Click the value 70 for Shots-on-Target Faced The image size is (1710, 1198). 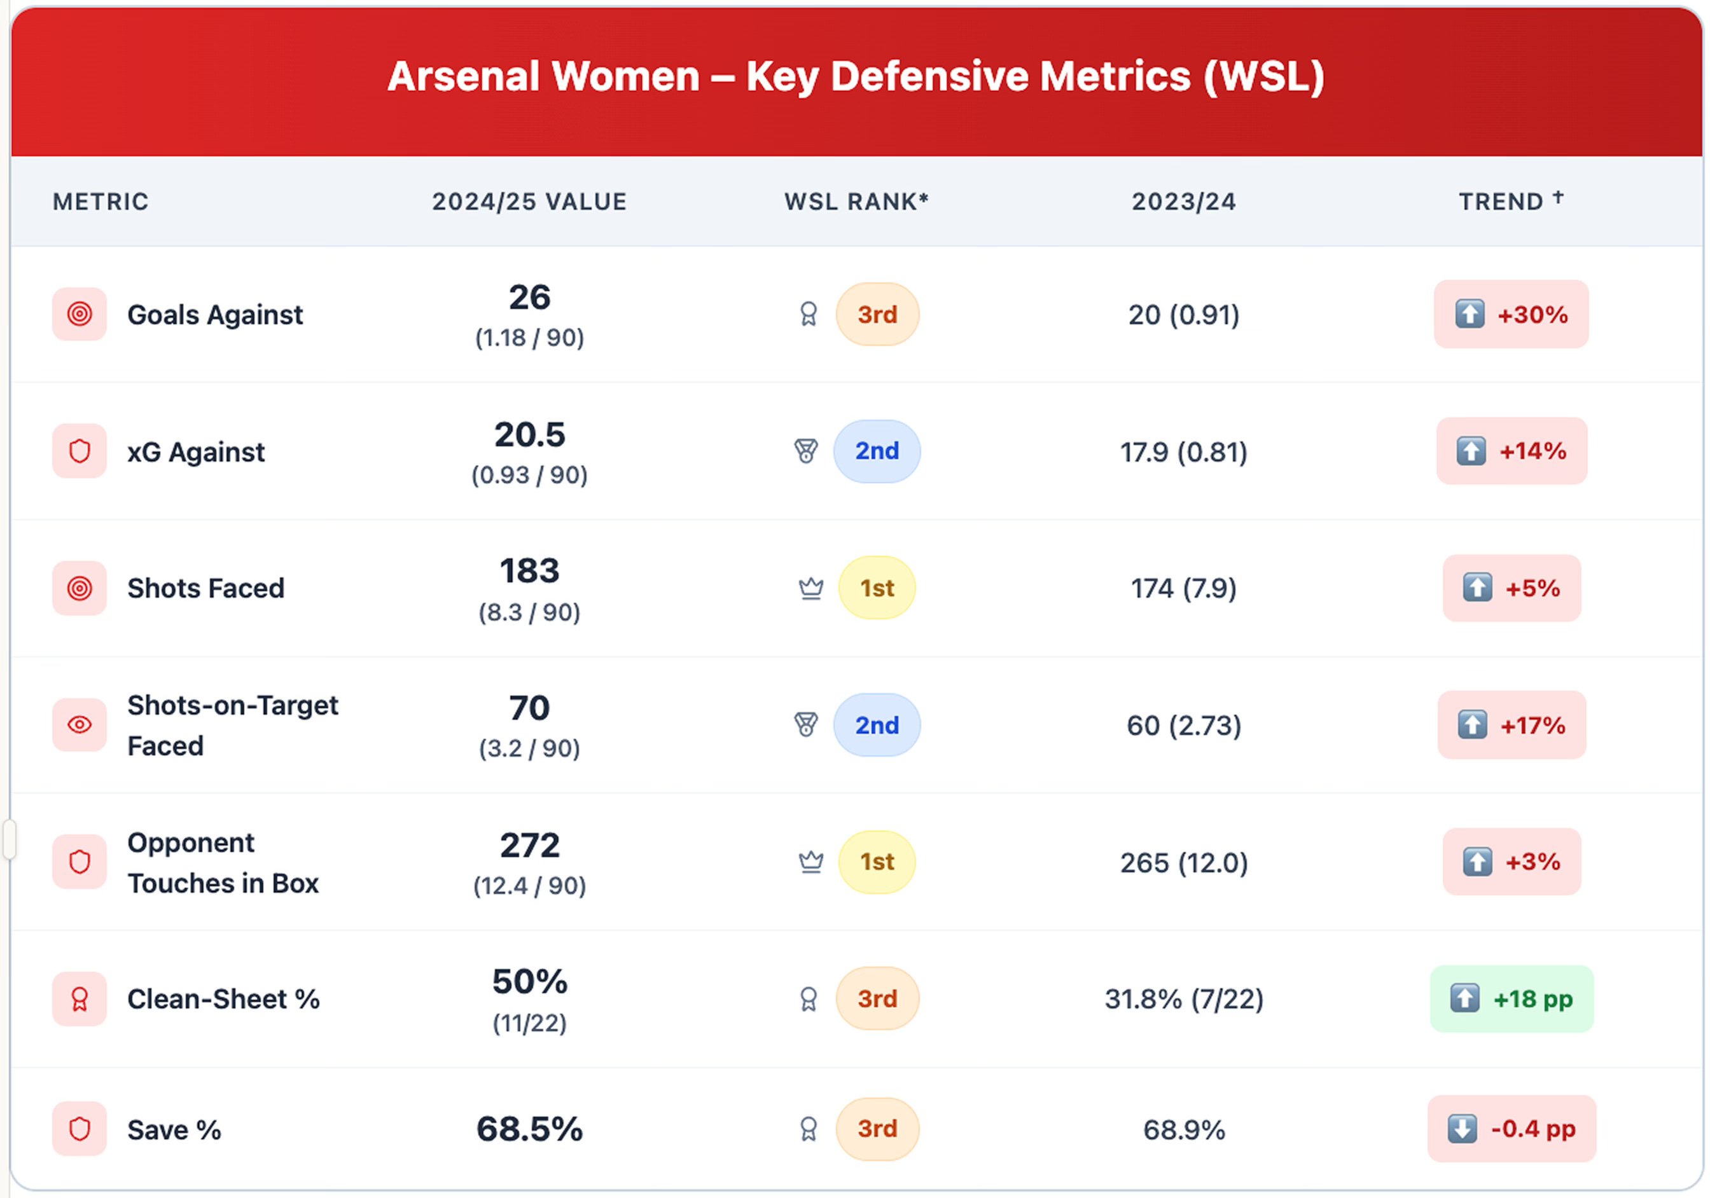pos(531,708)
